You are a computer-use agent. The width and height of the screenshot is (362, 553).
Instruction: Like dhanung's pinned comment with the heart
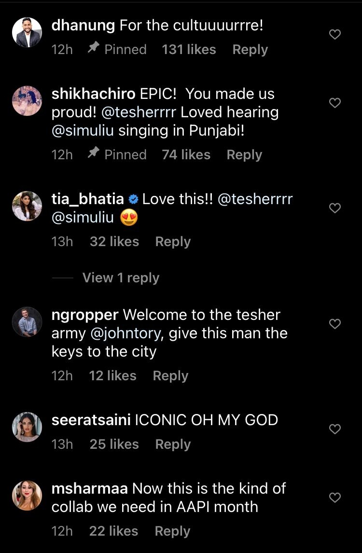(334, 34)
